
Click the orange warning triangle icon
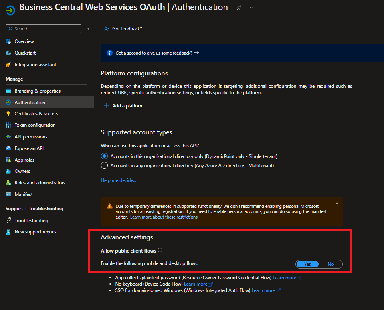pyautogui.click(x=110, y=206)
